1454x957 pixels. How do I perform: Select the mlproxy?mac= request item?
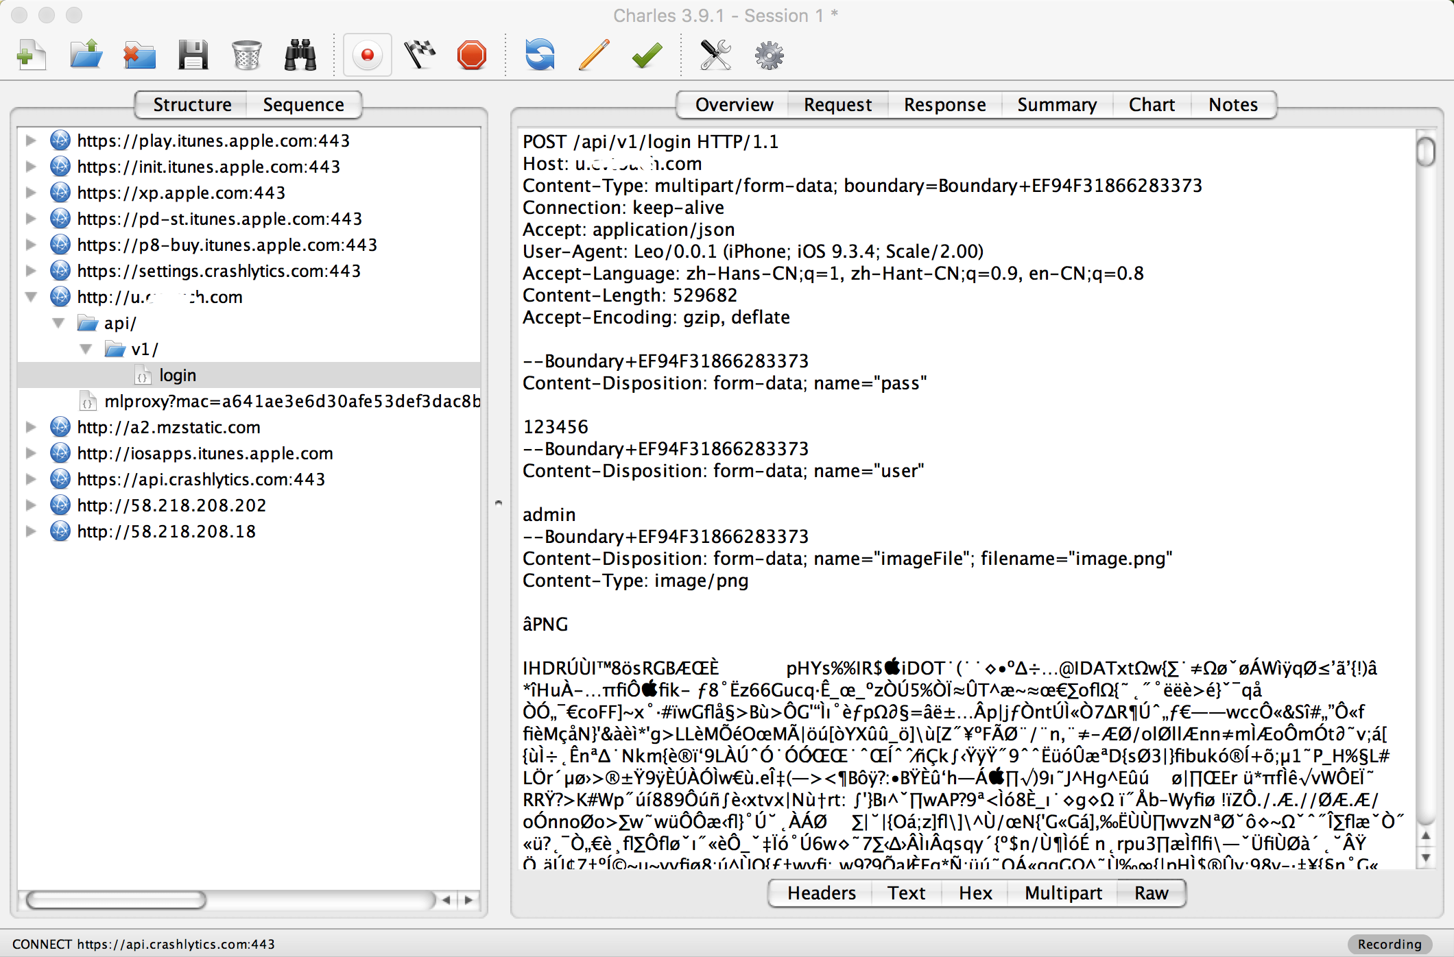click(249, 401)
